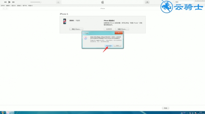Viewport: 205px width, 114px height.
Task: Adjust the volume slider knob
Action: click(x=40, y=2)
